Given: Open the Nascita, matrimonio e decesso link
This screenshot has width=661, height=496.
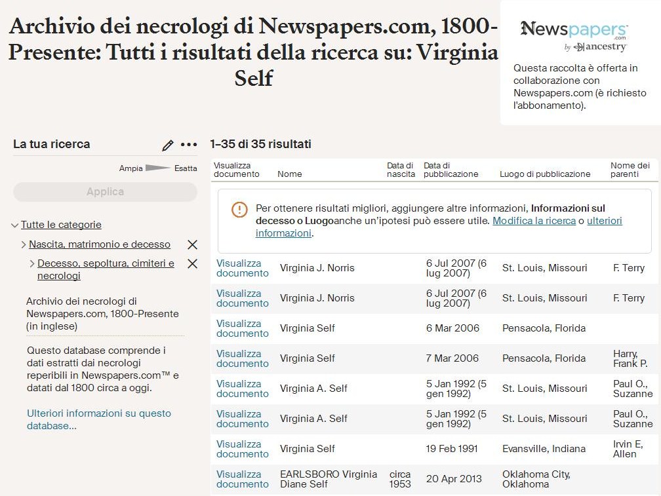Looking at the screenshot, I should tap(100, 244).
